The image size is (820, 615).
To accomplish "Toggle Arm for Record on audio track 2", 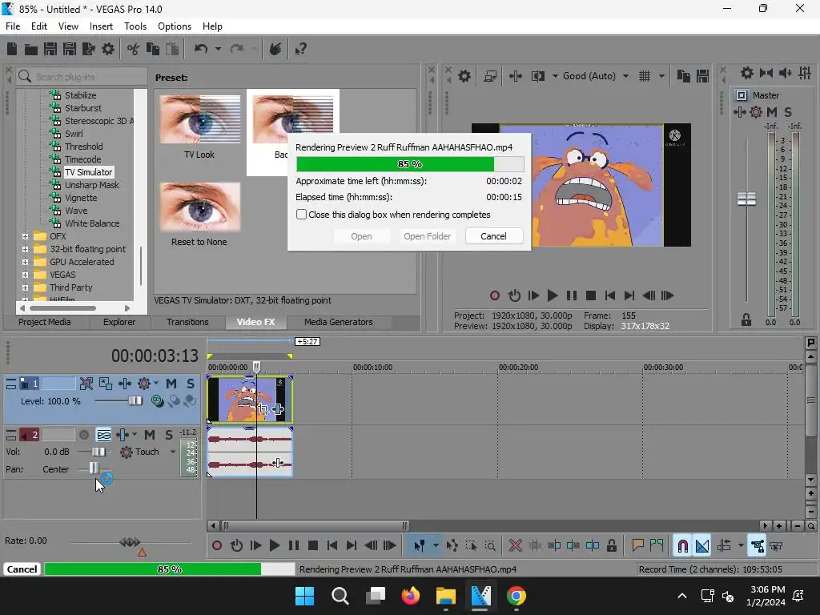I will (83, 435).
